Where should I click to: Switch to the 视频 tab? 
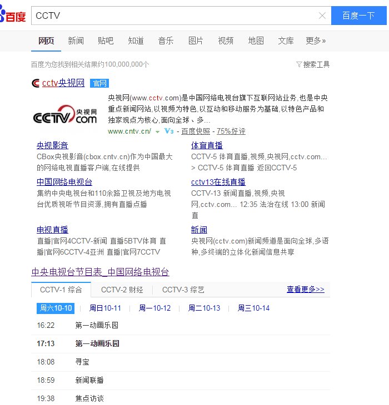click(x=226, y=41)
